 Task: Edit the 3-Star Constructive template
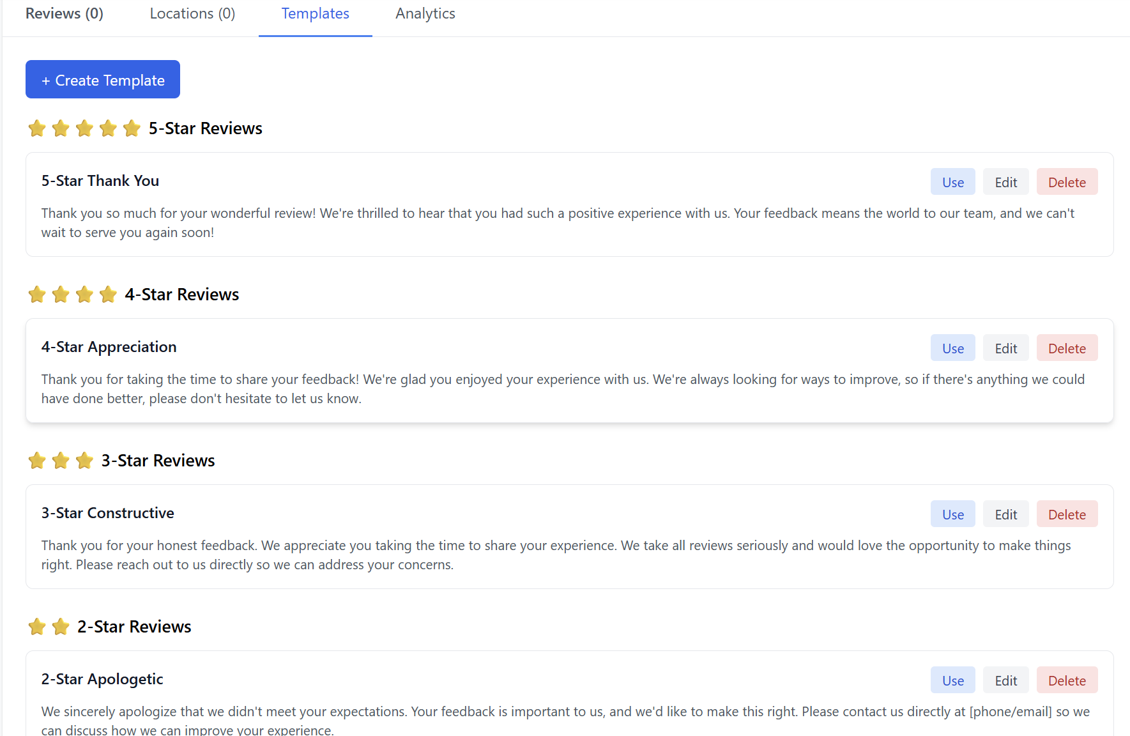pos(1005,514)
